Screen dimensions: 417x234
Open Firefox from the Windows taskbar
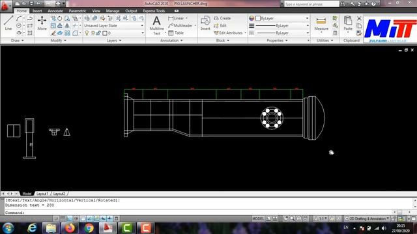click(x=70, y=228)
